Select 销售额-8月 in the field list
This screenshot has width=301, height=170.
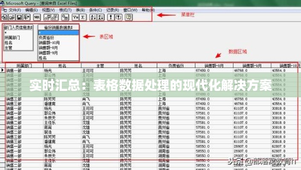point(48,48)
